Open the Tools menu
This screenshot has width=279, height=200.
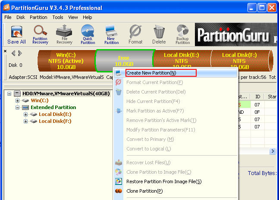click(x=58, y=17)
